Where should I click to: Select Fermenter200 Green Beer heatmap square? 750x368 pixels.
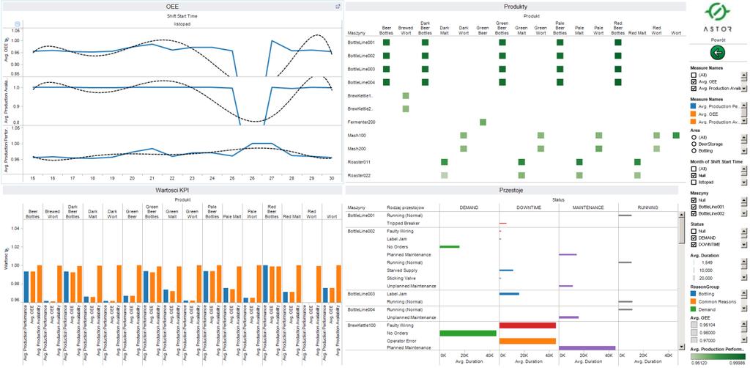[x=483, y=122]
